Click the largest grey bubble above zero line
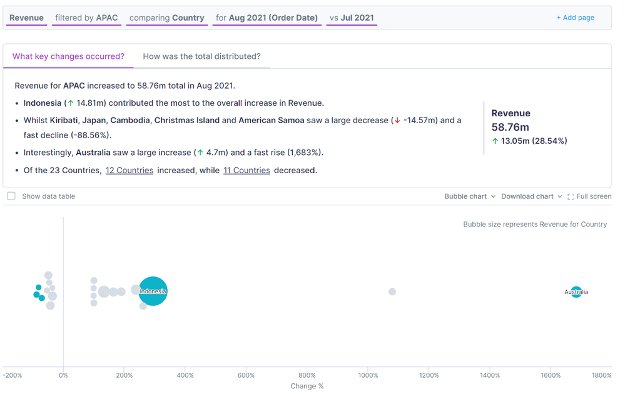This screenshot has height=394, width=625. (104, 291)
